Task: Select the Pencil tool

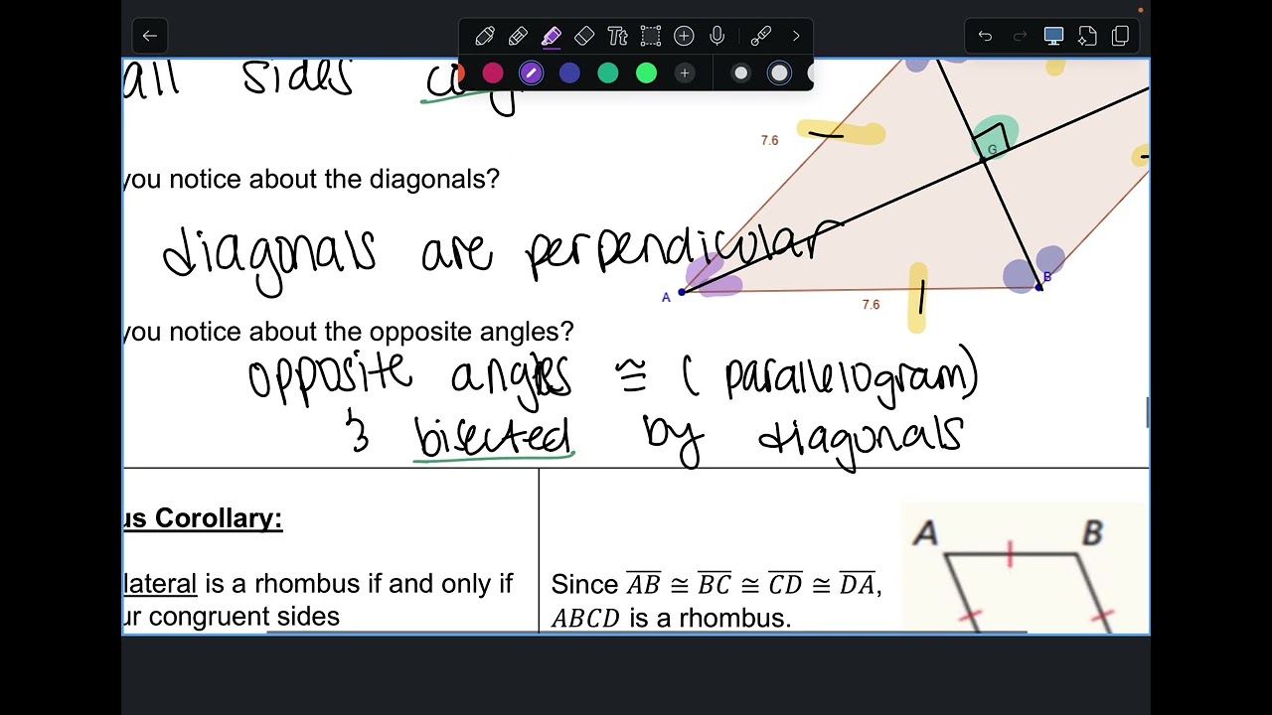Action: point(518,37)
